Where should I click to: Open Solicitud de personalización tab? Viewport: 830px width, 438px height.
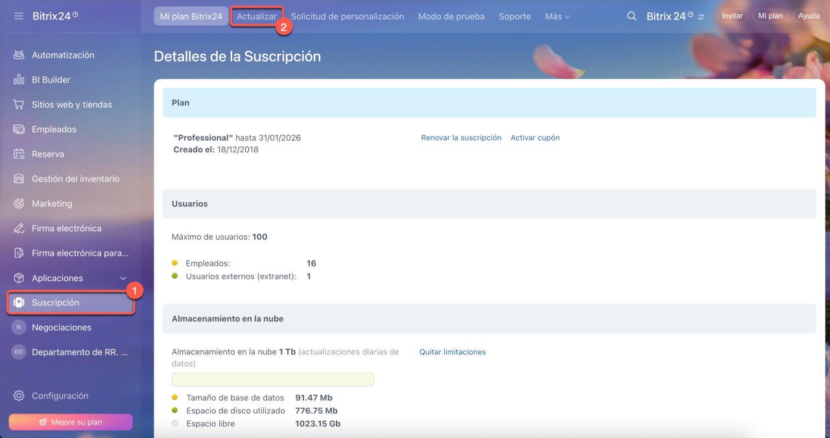click(x=348, y=16)
